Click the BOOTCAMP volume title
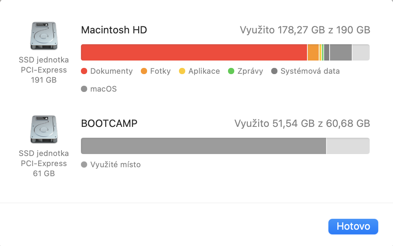 [109, 123]
